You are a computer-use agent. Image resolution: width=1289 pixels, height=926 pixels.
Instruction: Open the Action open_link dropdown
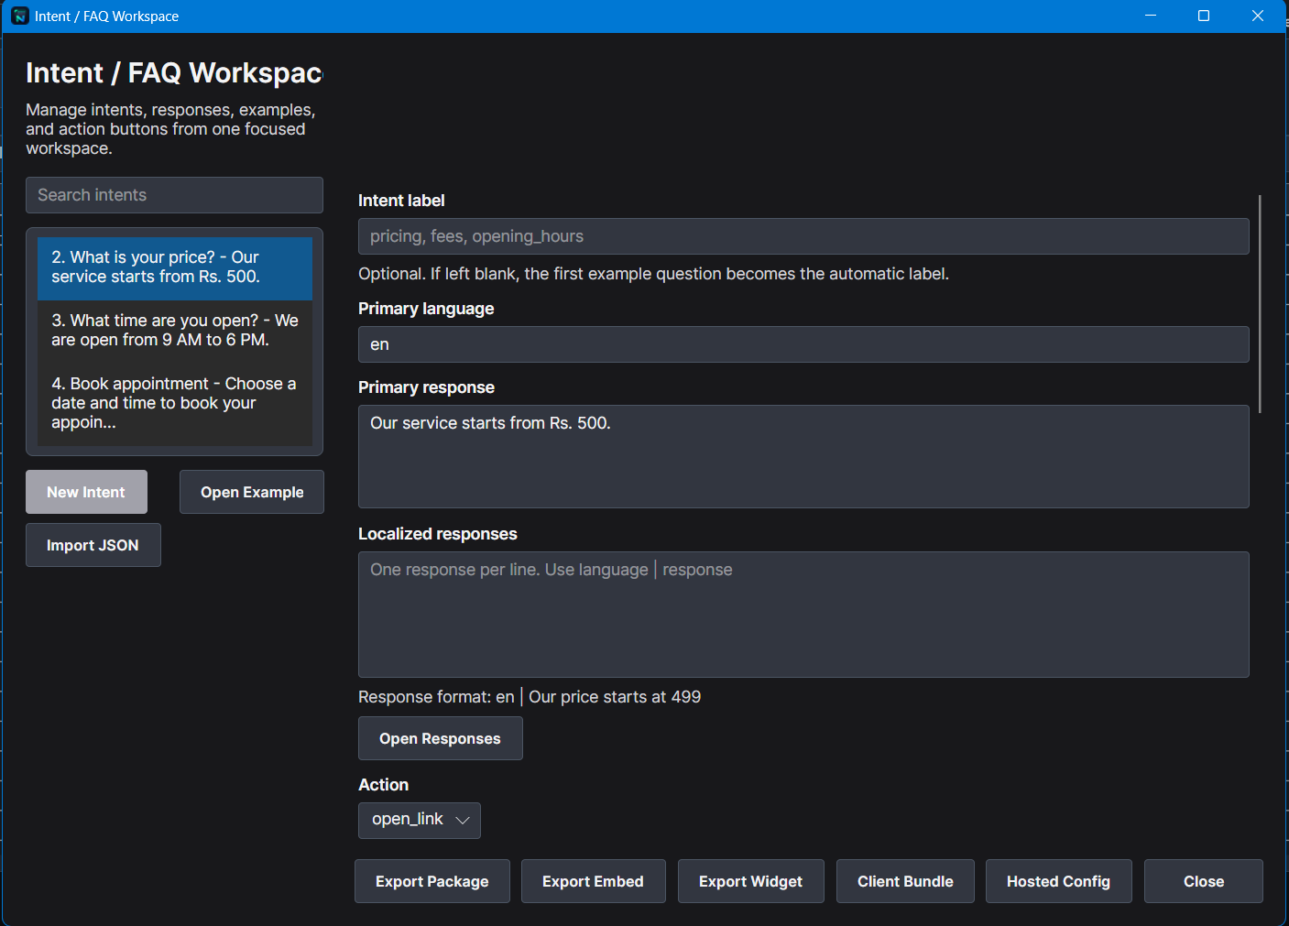coord(420,821)
